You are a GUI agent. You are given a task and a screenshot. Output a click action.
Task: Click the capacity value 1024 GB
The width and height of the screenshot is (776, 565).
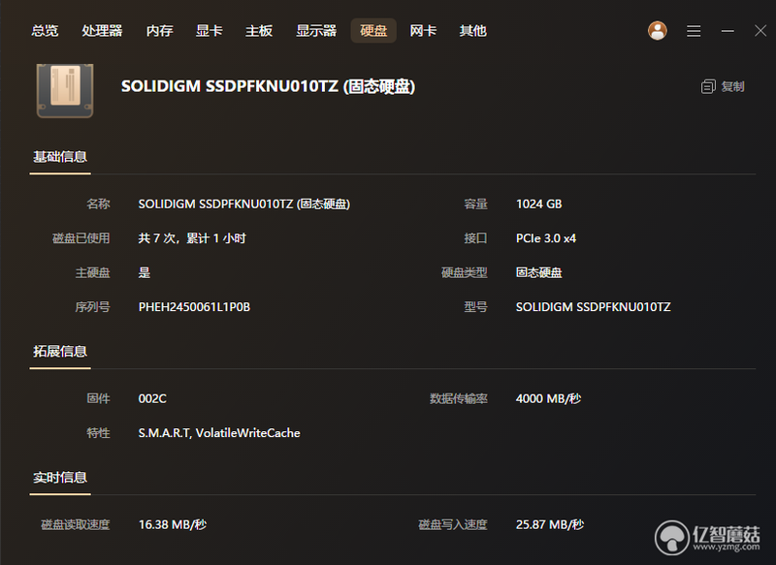[539, 204]
